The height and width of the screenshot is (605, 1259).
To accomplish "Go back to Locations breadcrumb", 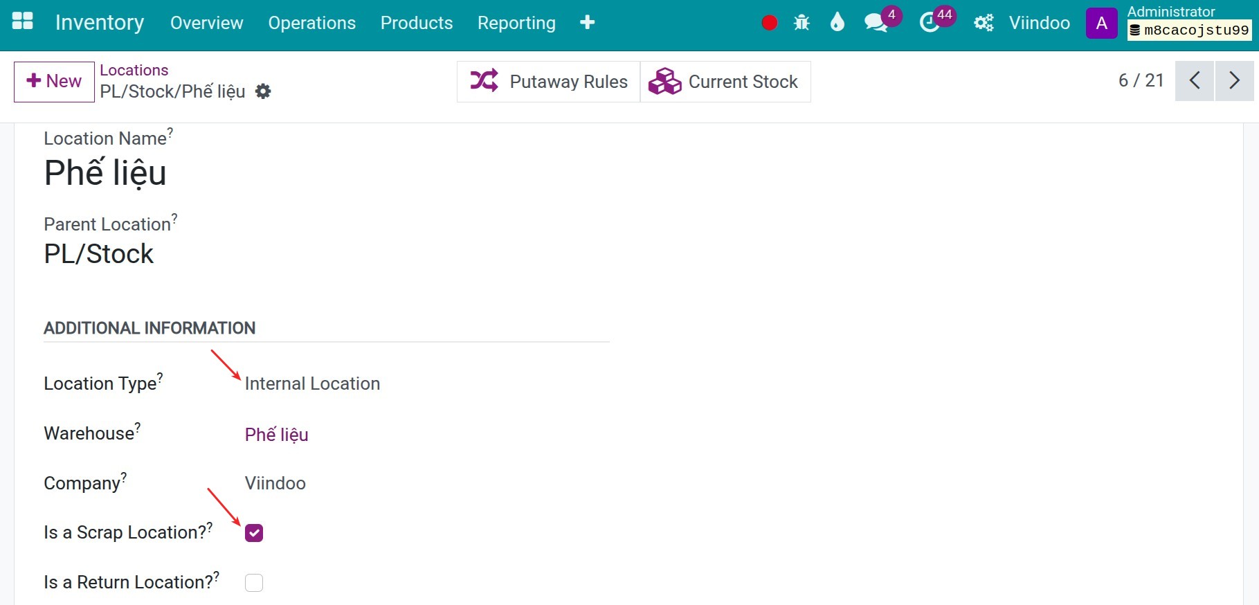I will (134, 70).
